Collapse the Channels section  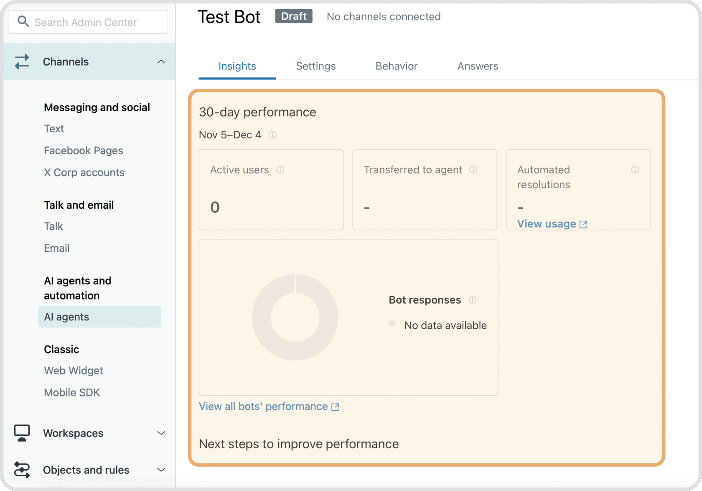[x=161, y=61]
